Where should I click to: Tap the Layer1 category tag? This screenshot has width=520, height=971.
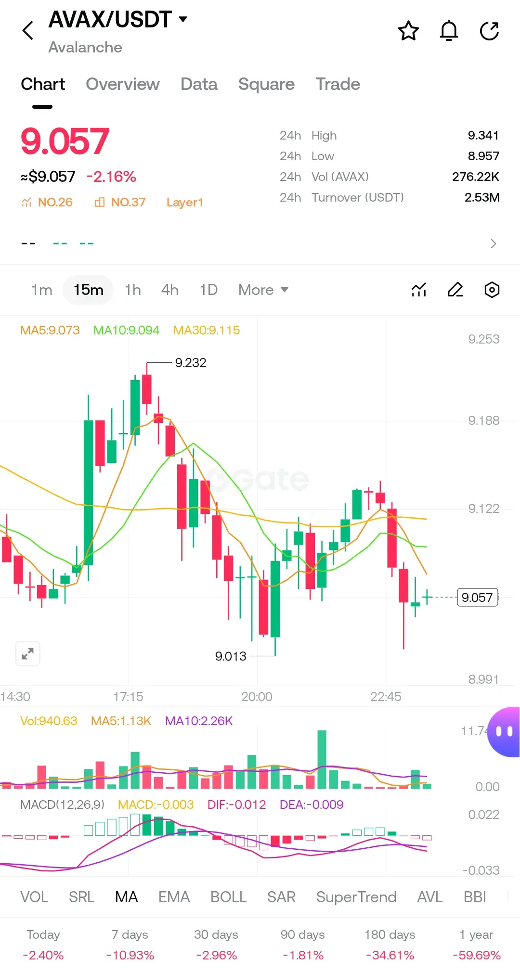(185, 202)
